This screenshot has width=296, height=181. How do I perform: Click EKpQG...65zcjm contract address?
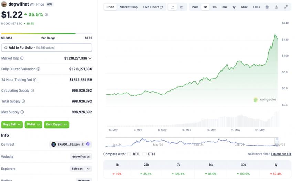pos(68,145)
